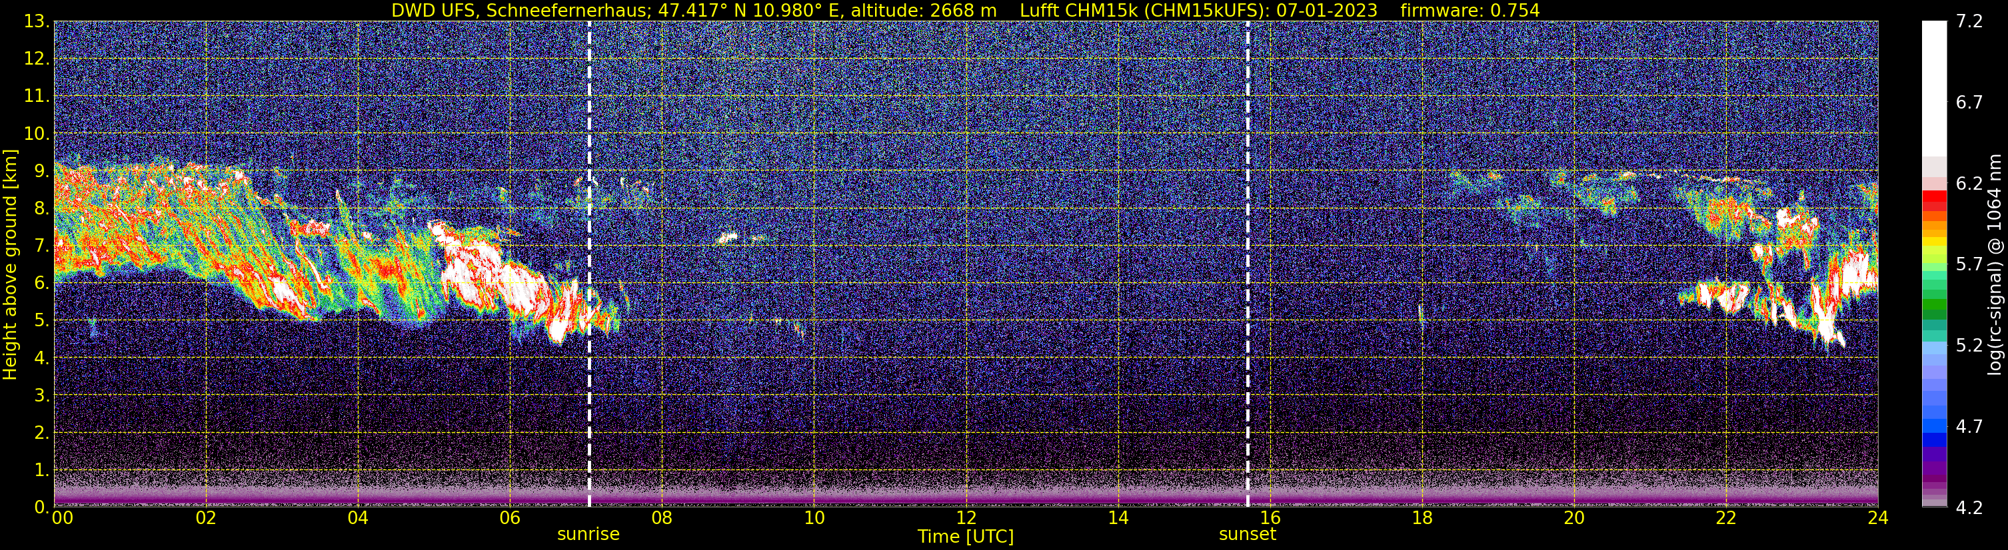The width and height of the screenshot is (2008, 550).
Task: Click the colorbar label 'log(rc-signal) @ 1064 nm'
Action: (1993, 264)
